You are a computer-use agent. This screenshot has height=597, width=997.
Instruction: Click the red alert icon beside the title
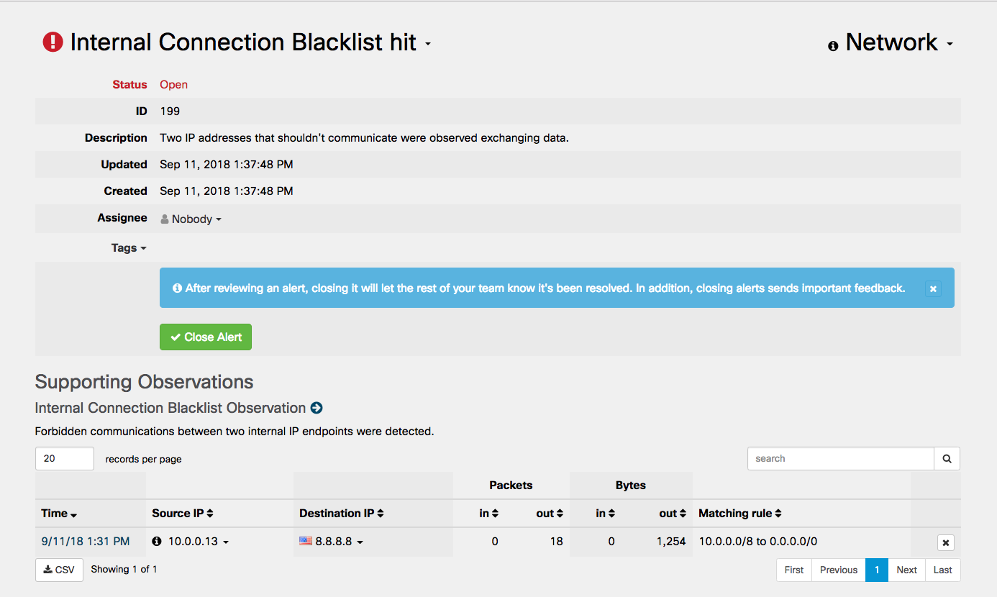52,42
